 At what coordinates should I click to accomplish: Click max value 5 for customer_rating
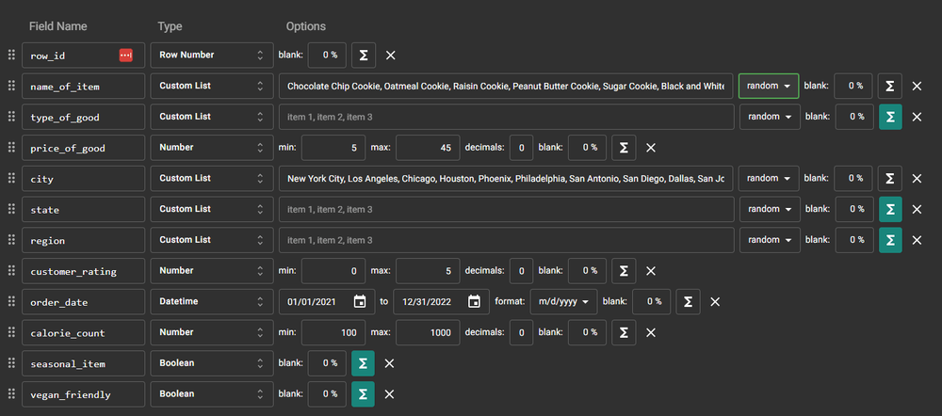428,271
